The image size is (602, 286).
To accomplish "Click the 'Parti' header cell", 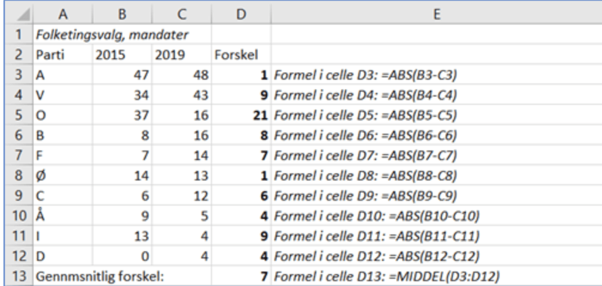I will [x=63, y=55].
